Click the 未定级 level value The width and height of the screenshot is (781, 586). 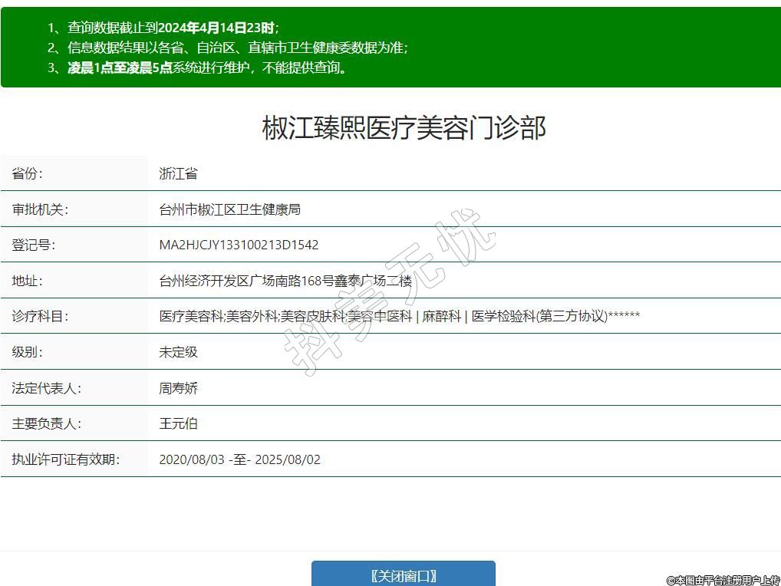click(x=178, y=352)
